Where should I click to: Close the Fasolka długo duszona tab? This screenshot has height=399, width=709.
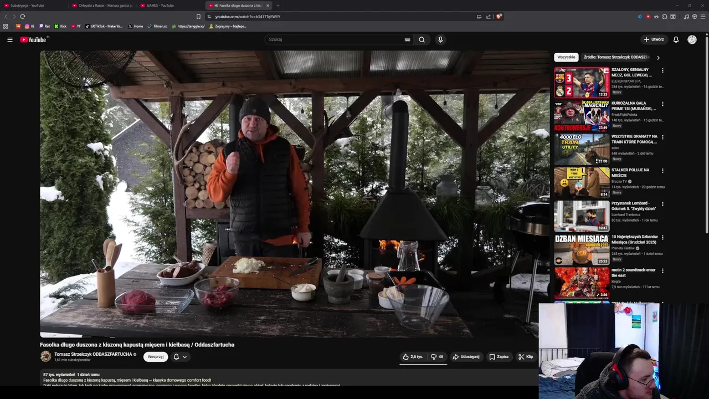pos(268,5)
